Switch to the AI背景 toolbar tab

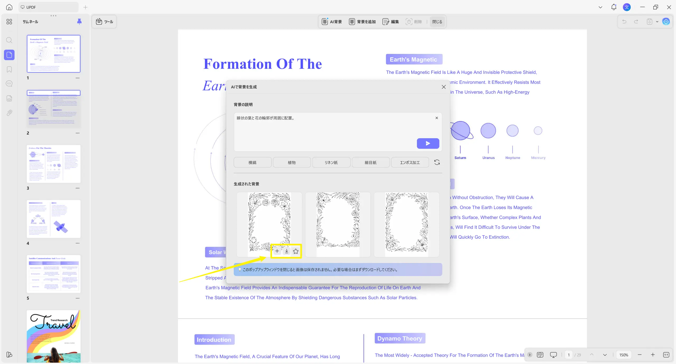click(x=332, y=22)
